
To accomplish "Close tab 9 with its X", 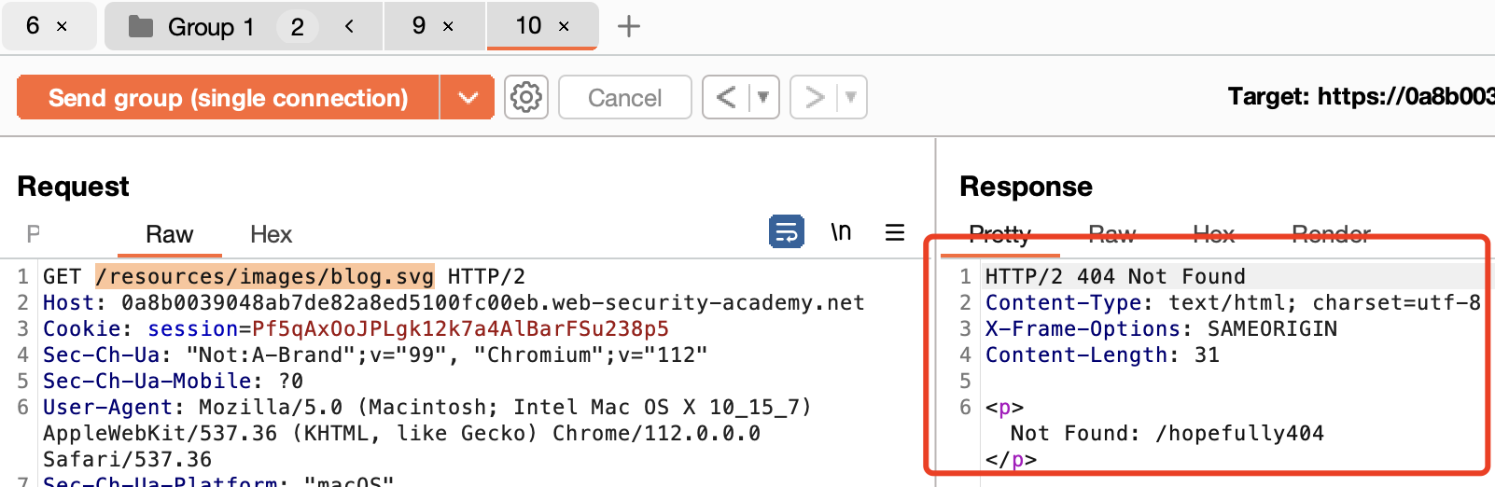I will 448,27.
